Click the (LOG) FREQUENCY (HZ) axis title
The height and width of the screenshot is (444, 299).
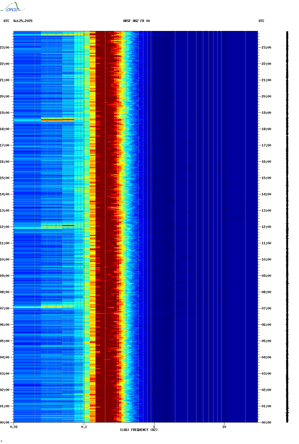(139, 430)
